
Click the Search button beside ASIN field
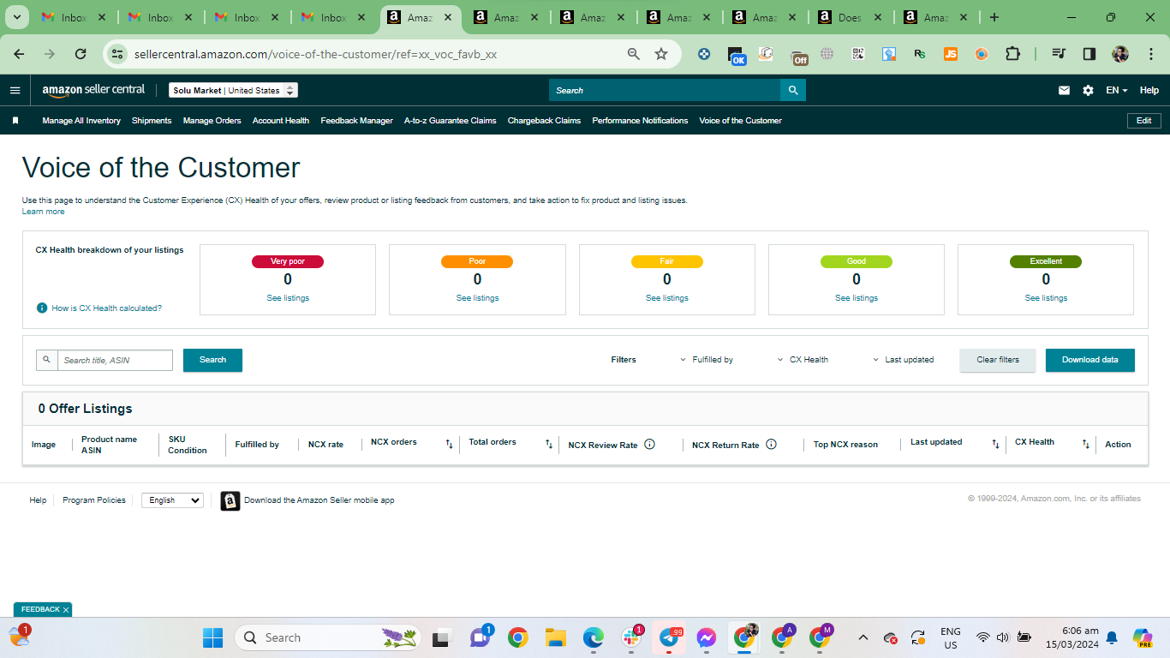[212, 360]
